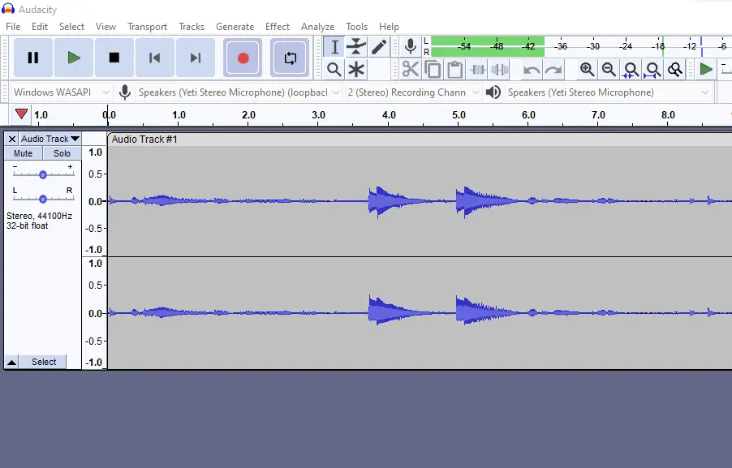Select the Draw pencil tool

pos(379,47)
